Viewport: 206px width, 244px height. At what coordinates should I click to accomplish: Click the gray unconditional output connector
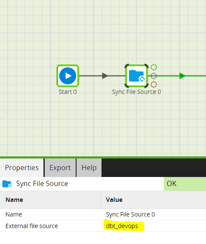click(x=154, y=76)
